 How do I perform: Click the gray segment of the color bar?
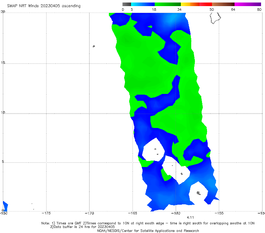point(127,4)
